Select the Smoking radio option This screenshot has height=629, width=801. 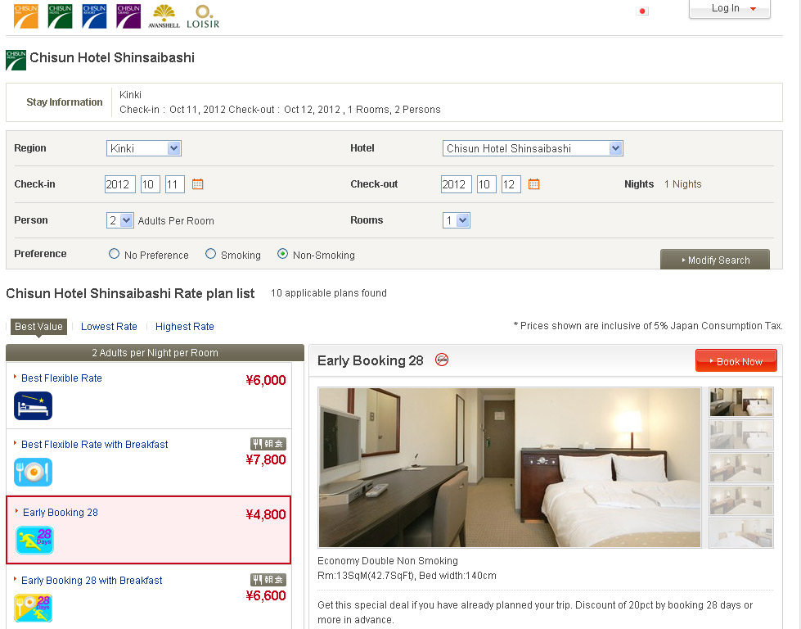[x=211, y=254]
